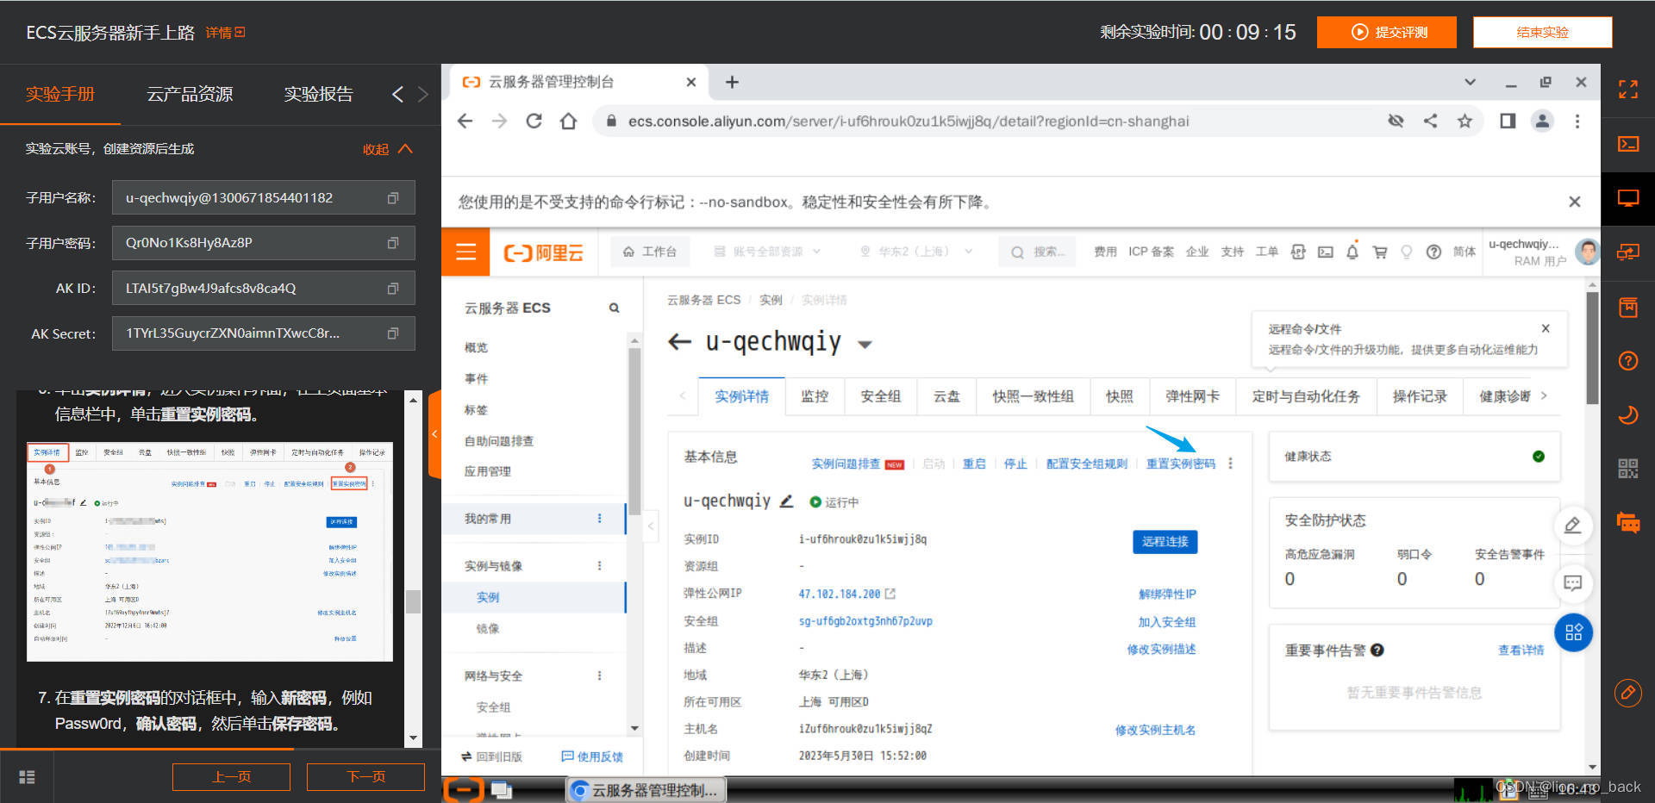Edit the instance name with the pencil icon

786,501
